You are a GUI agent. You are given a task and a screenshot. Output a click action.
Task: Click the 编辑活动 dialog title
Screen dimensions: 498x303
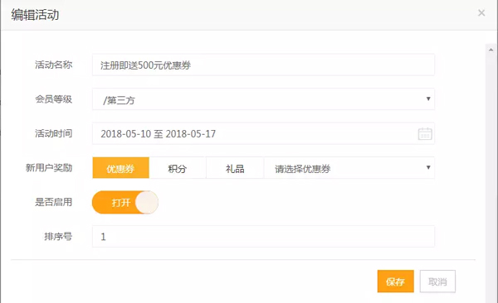click(35, 15)
